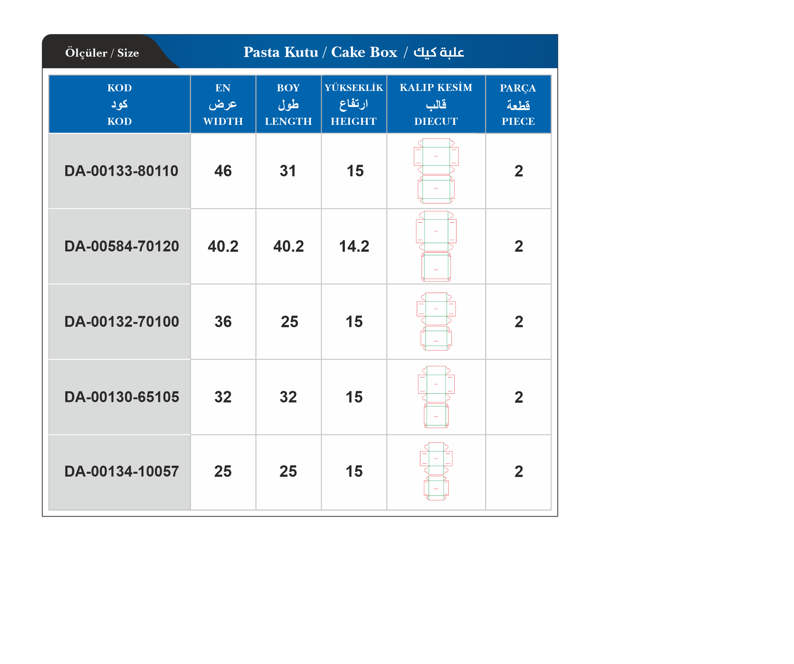Select product code DA-00584-70120
This screenshot has height=664, width=794.
point(121,246)
